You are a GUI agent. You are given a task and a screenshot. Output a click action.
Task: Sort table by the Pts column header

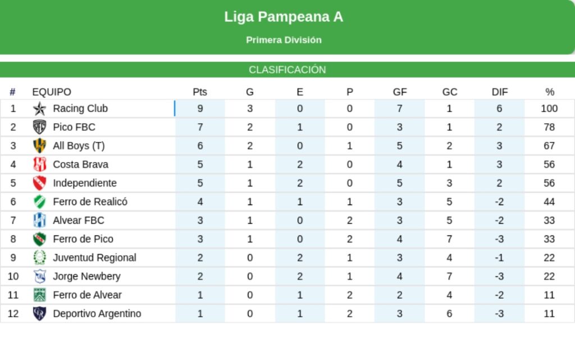[x=200, y=92]
